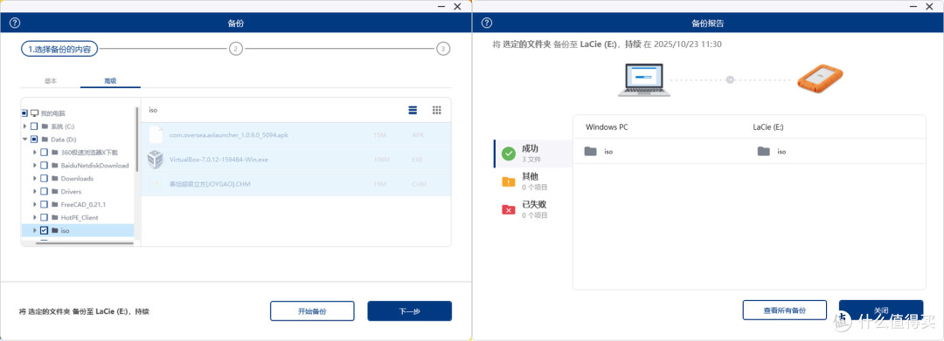944x341 pixels.
Task: Check the Drivers folder checkbox
Action: tap(44, 192)
